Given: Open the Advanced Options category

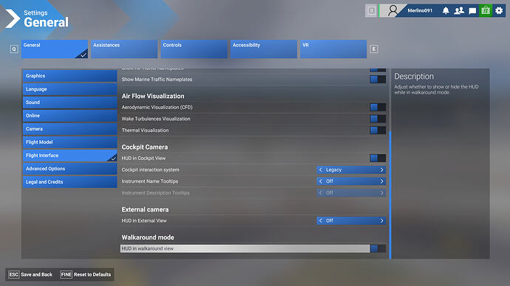Looking at the screenshot, I should click(70, 169).
